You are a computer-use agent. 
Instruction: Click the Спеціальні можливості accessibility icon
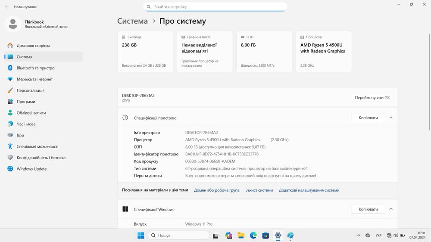click(10, 146)
